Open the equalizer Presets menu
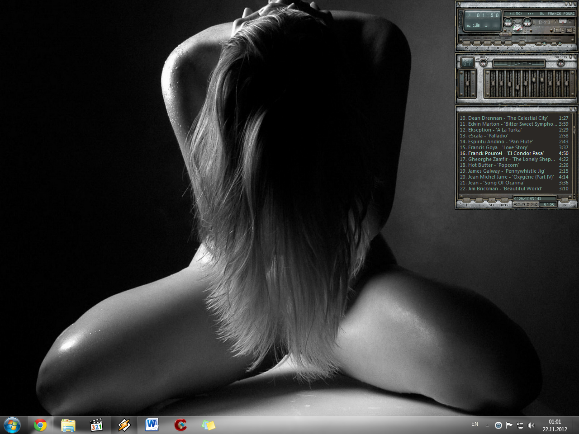 click(x=561, y=63)
